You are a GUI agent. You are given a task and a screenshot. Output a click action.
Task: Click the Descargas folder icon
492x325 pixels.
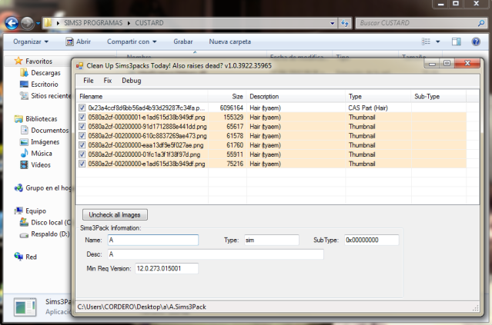point(24,73)
